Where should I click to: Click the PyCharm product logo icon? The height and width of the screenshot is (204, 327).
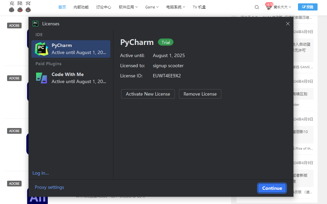(42, 49)
